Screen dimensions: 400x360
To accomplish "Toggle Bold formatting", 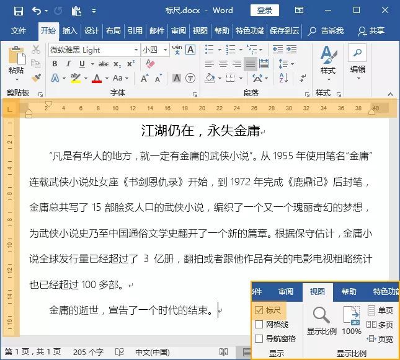I will click(x=55, y=64).
